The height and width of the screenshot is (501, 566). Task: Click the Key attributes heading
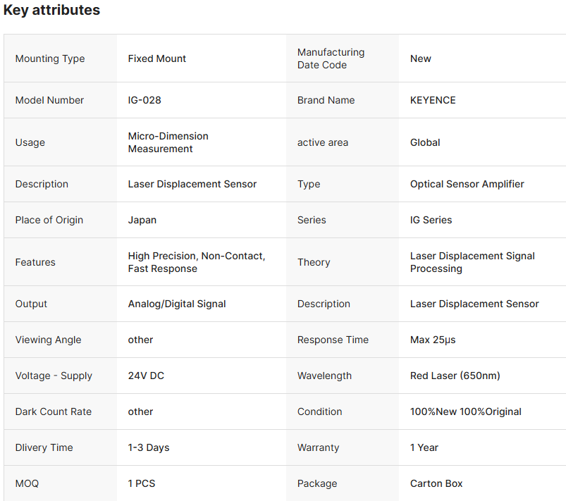51,11
